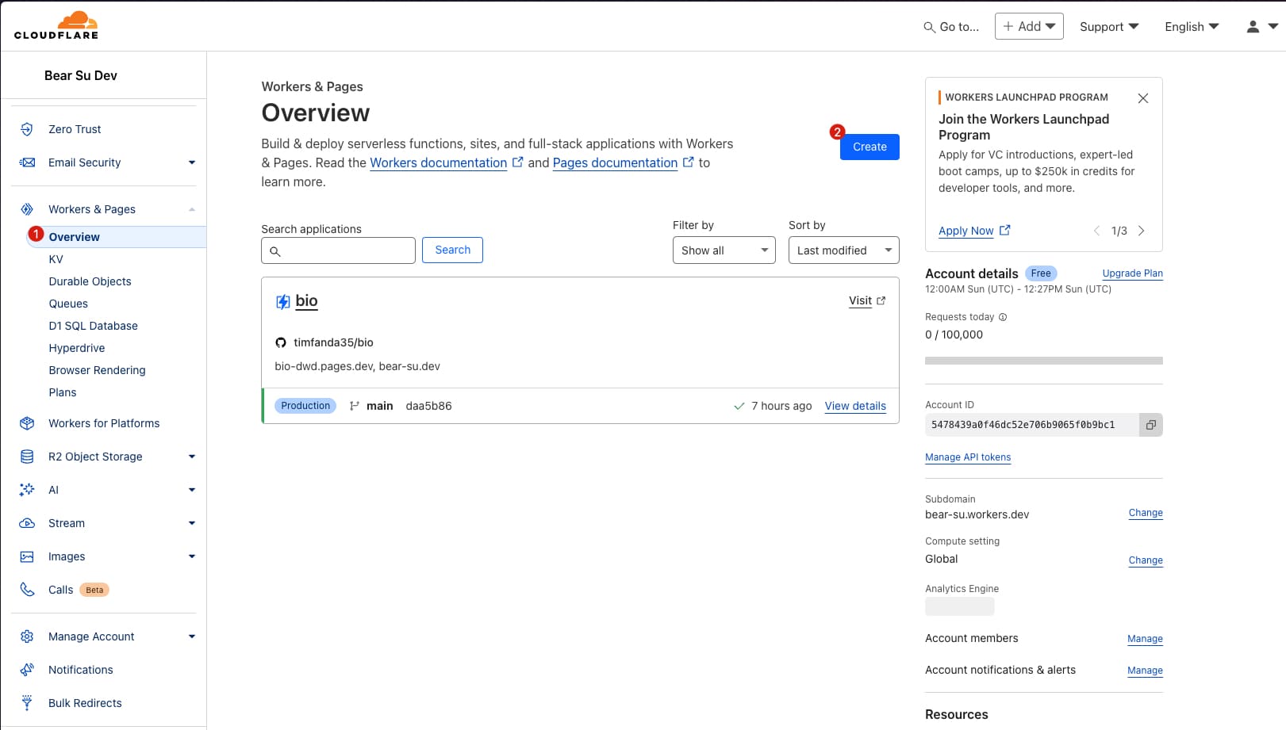Image resolution: width=1286 pixels, height=730 pixels.
Task: Open the English language dropdown
Action: point(1192,27)
